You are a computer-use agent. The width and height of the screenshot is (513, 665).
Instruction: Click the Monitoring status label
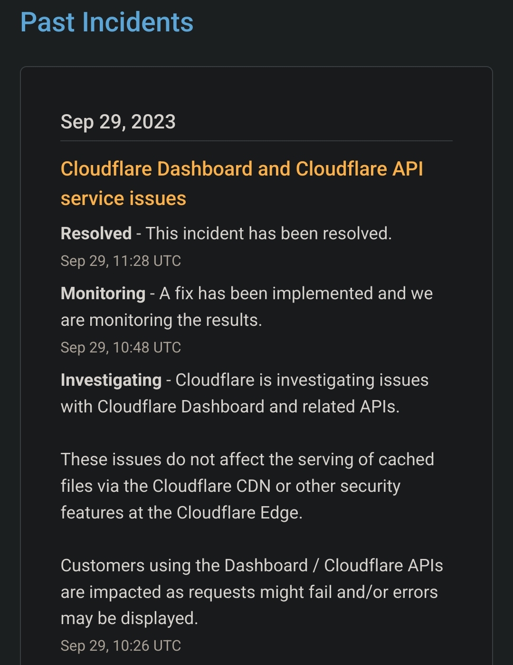point(103,293)
